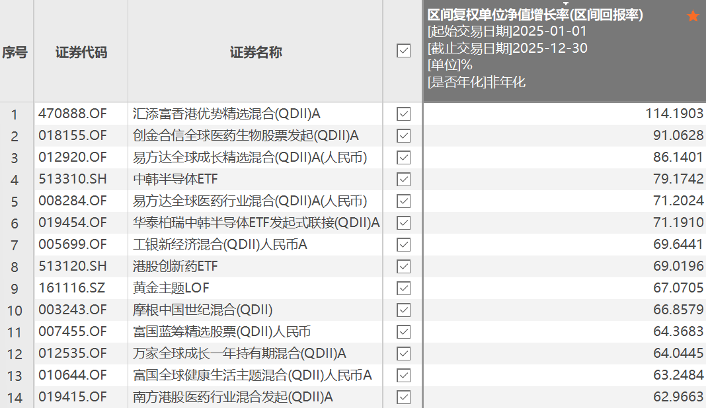Open fund 易方达全球成长精选混合(QDII)A(人民币)
The width and height of the screenshot is (706, 408).
point(250,157)
